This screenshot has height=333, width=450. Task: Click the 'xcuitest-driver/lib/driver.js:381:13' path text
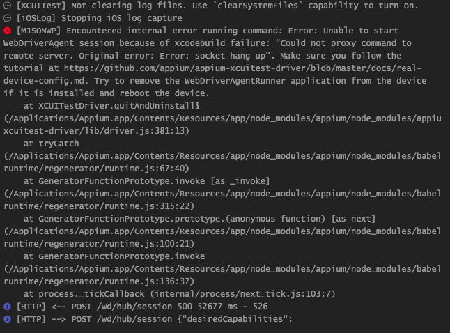coord(96,131)
